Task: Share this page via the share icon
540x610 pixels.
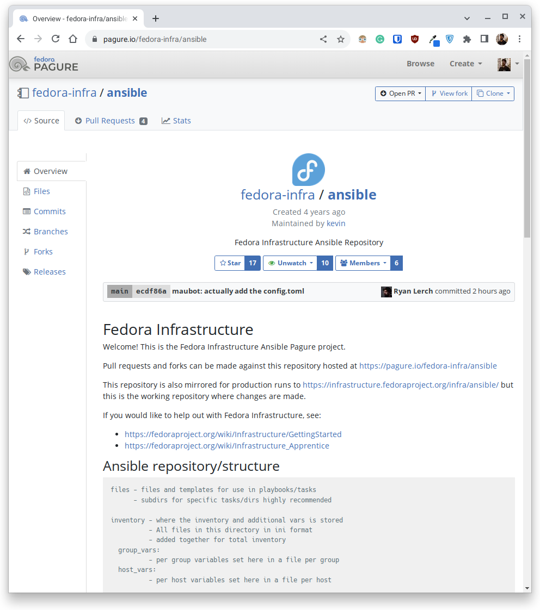Action: 323,39
